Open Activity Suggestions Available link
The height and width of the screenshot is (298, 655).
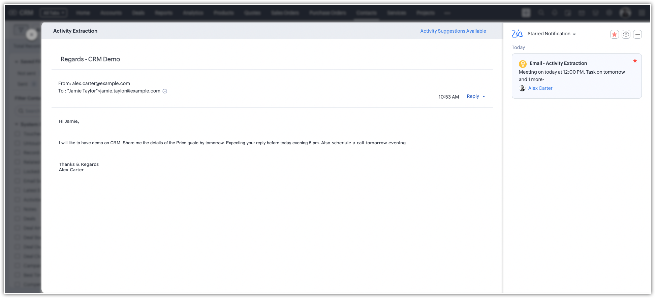pos(453,31)
